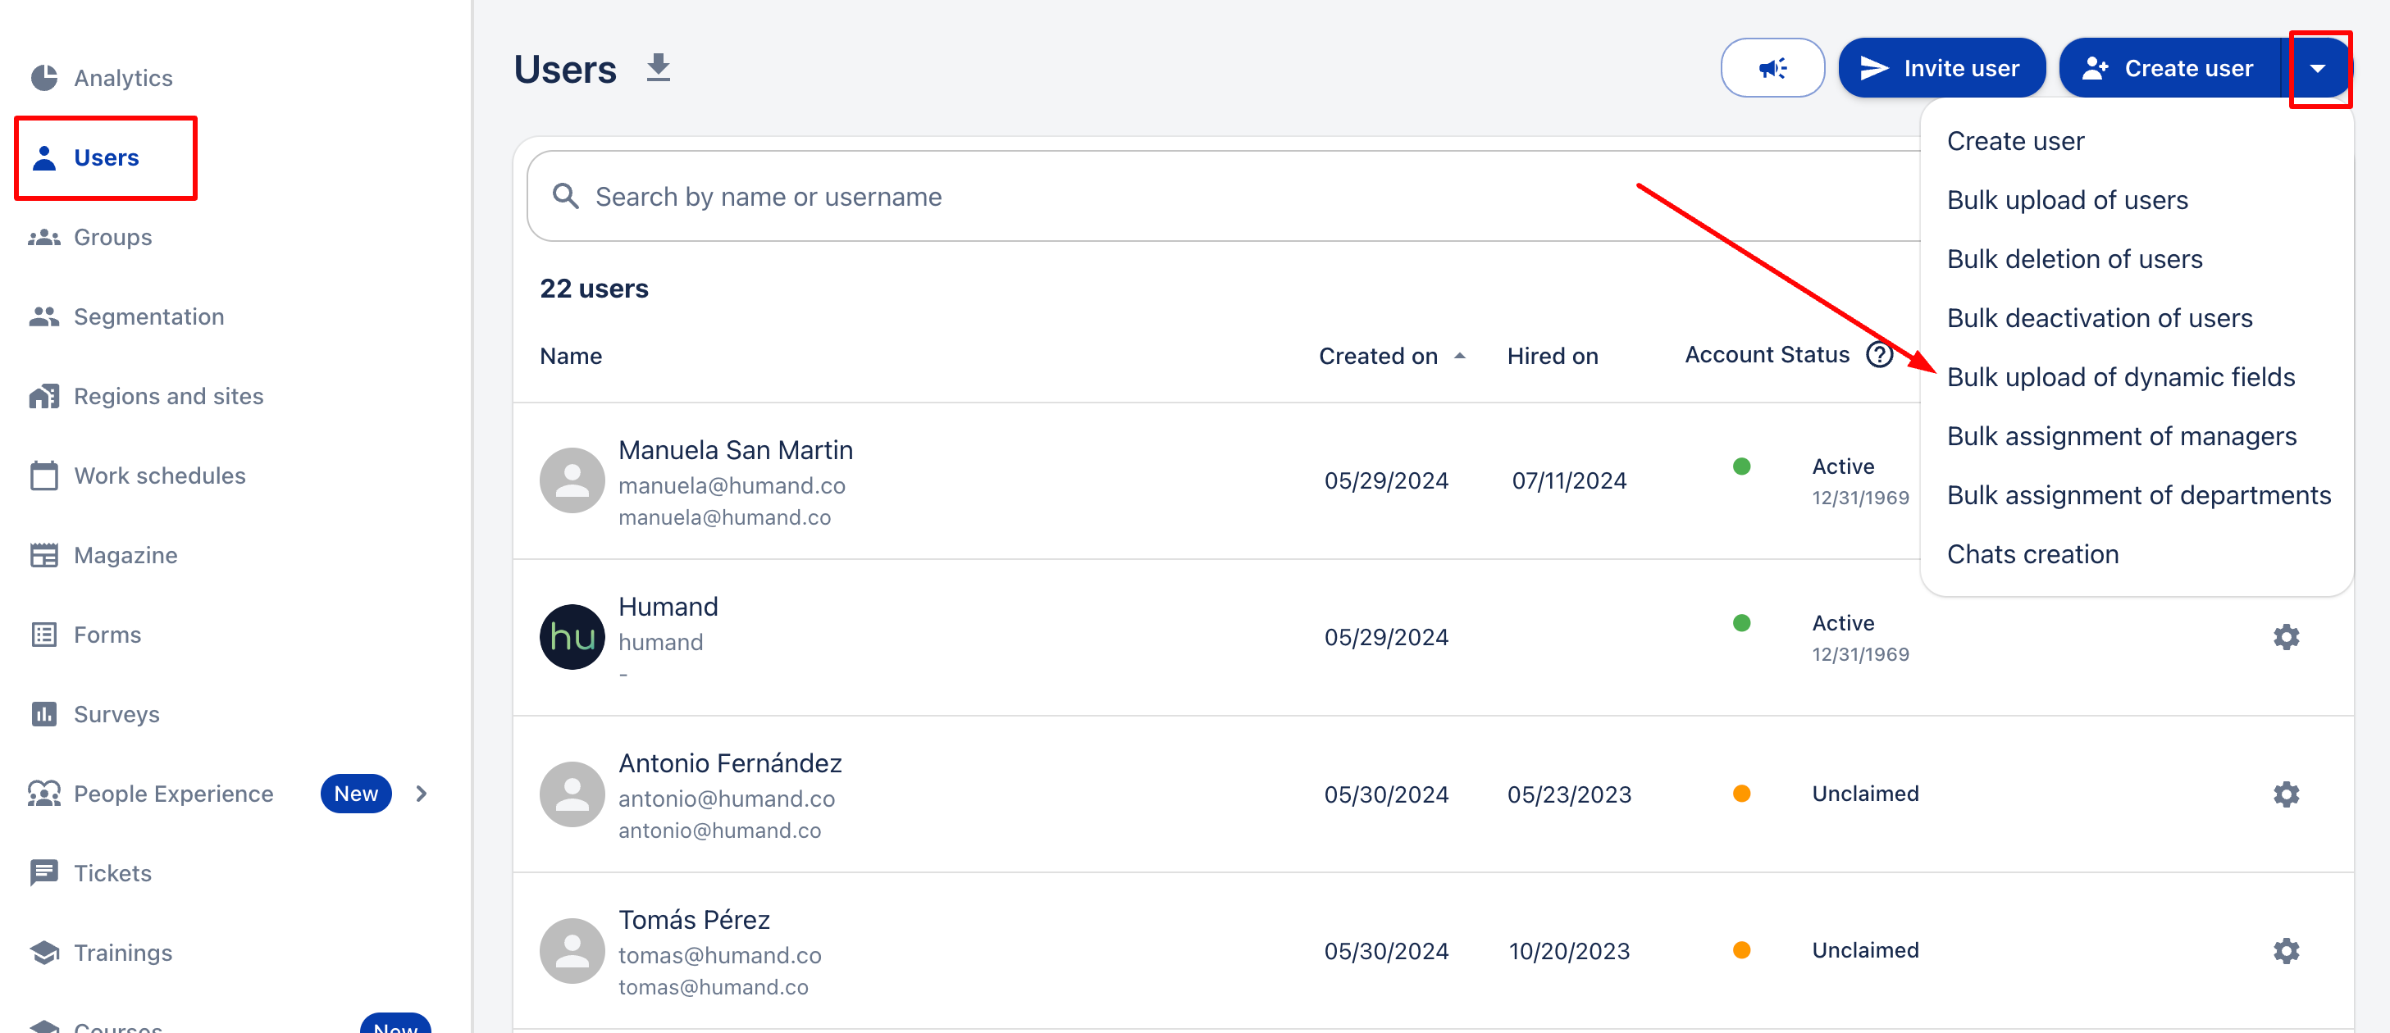The width and height of the screenshot is (2390, 1033).
Task: Open settings gear for Antonio Fernández
Action: (2285, 794)
